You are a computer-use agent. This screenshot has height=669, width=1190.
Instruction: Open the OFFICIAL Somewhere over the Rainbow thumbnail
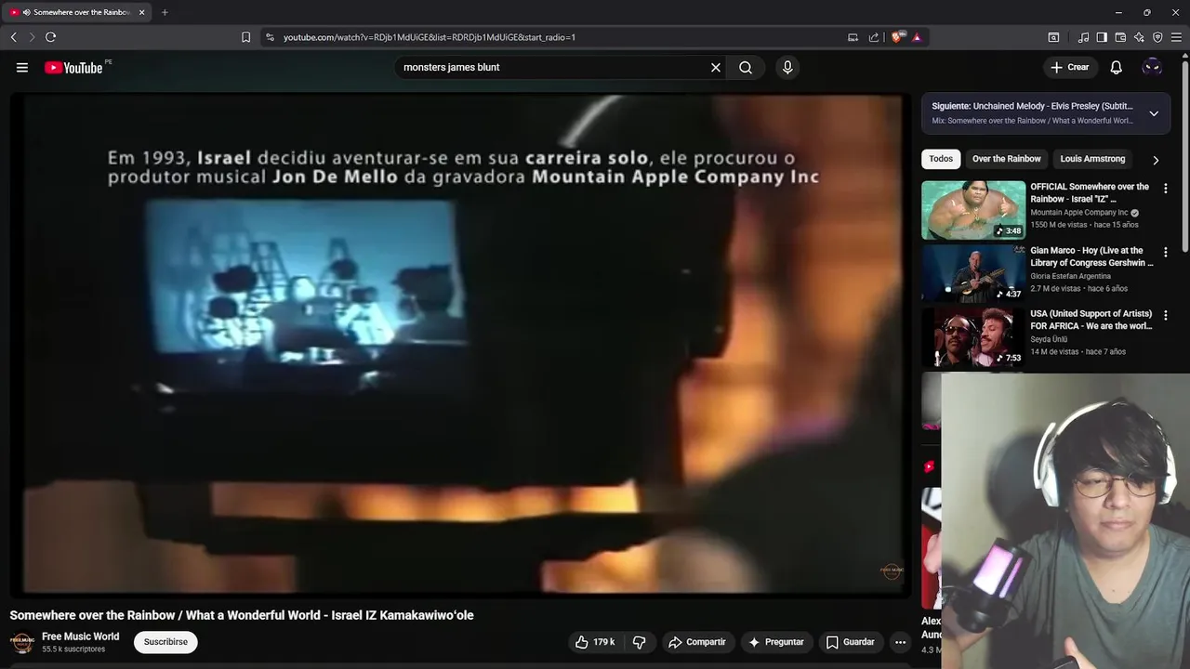coord(973,210)
